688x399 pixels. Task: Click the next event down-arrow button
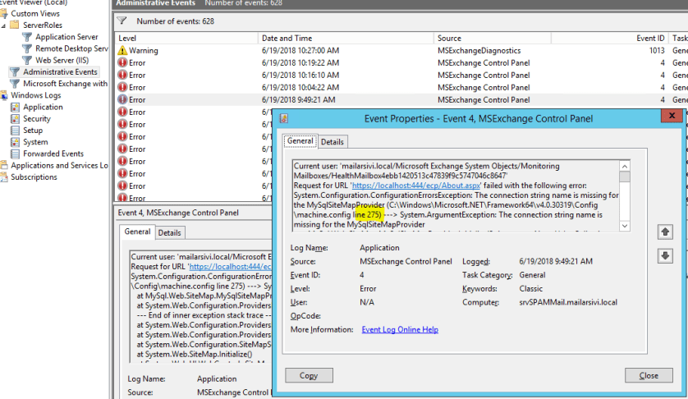click(x=666, y=256)
